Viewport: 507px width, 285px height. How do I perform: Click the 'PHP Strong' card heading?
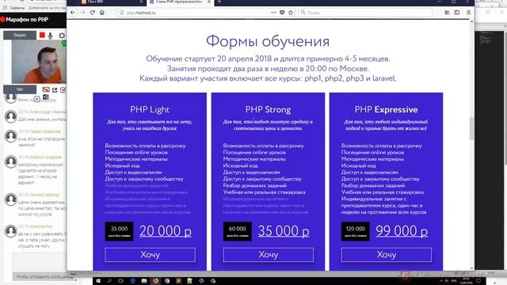268,109
